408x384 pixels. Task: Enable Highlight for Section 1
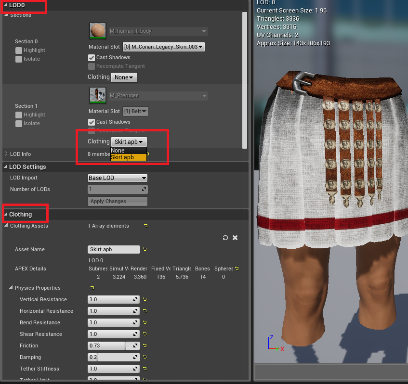click(x=18, y=115)
